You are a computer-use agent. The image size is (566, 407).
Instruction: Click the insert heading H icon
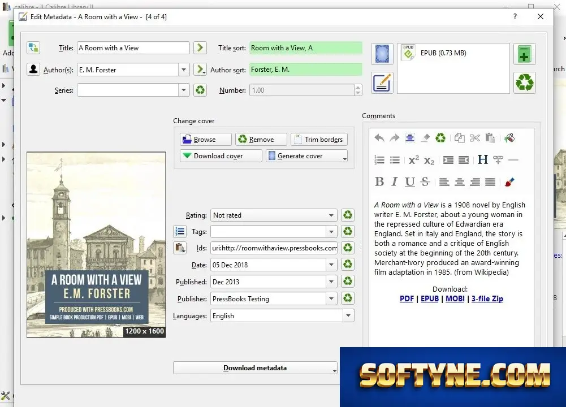click(483, 159)
